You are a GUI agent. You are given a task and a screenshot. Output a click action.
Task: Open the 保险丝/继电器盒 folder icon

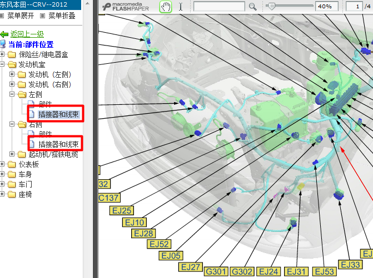pos(12,54)
